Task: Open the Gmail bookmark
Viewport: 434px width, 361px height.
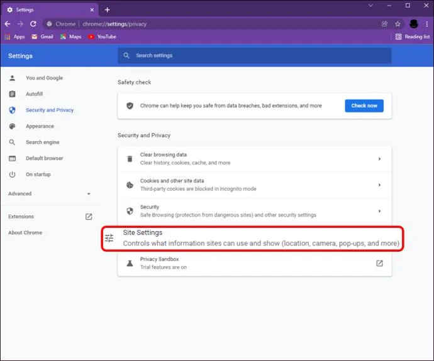Action: coord(42,37)
